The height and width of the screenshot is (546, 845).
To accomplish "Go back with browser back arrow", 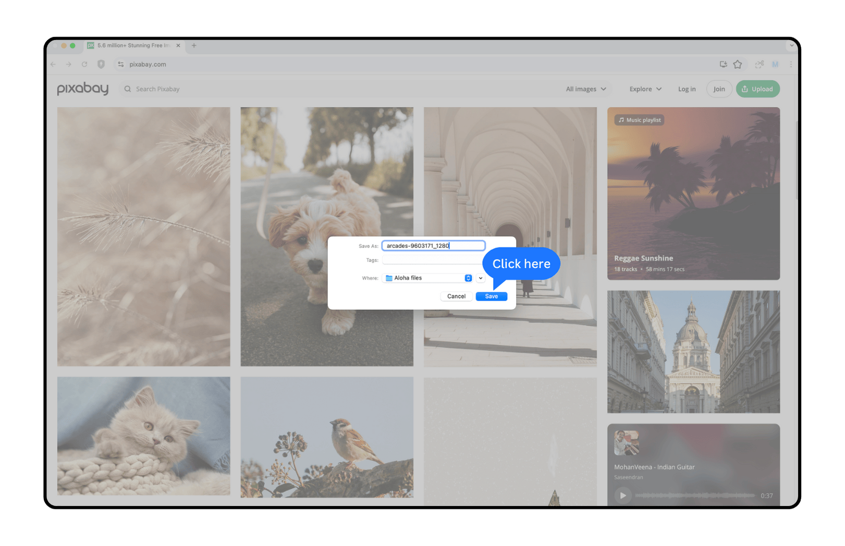I will pyautogui.click(x=53, y=64).
